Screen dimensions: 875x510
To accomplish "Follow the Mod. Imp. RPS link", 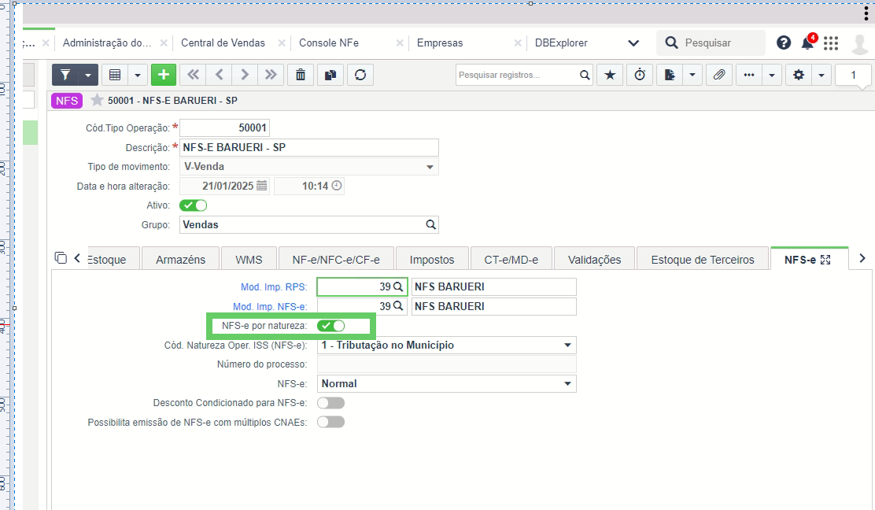I will point(274,286).
